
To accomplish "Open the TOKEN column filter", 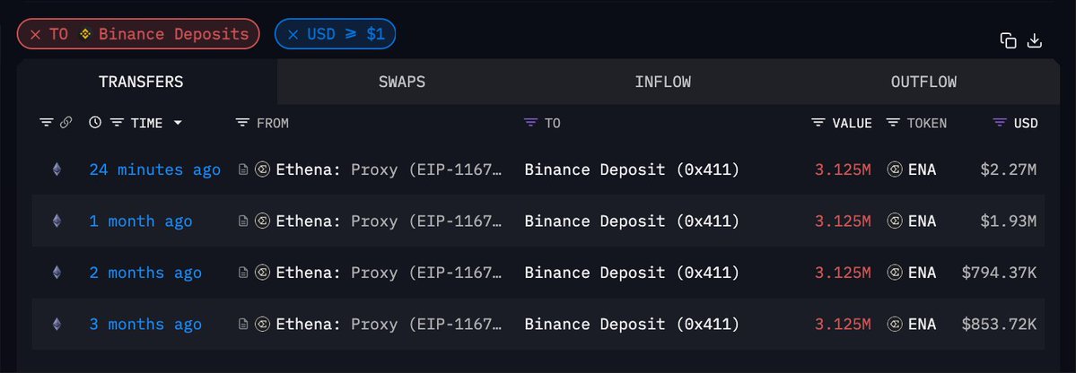I will [893, 123].
